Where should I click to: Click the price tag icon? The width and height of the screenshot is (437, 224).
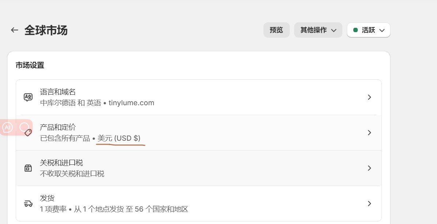click(x=28, y=133)
